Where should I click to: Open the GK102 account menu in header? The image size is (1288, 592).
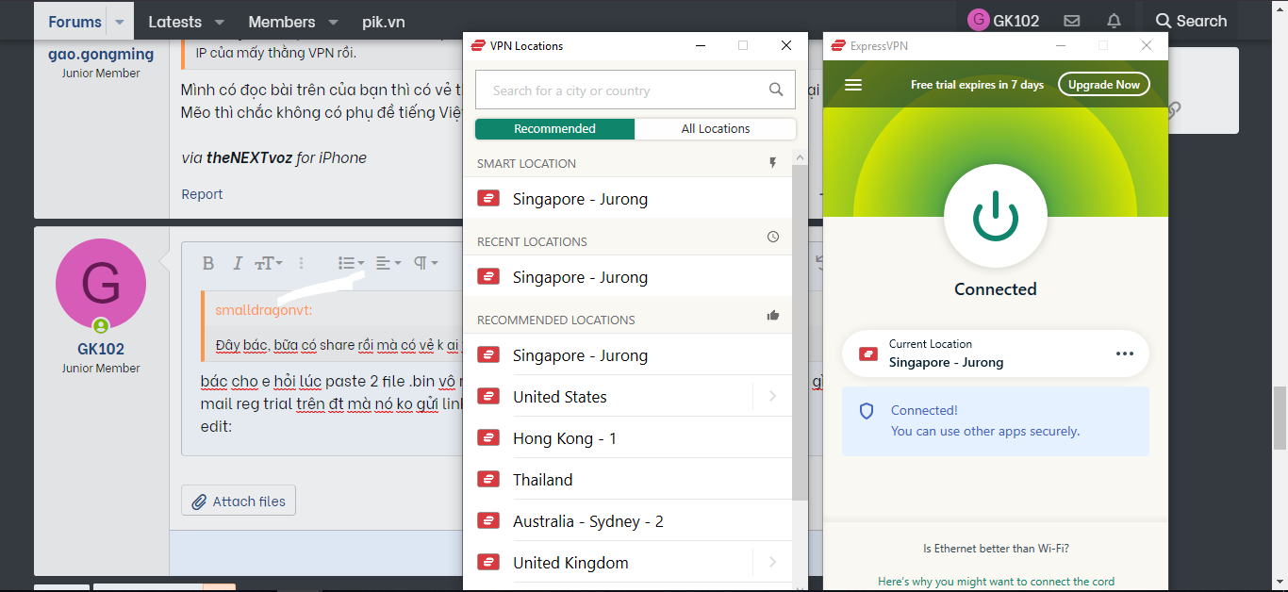(1003, 21)
